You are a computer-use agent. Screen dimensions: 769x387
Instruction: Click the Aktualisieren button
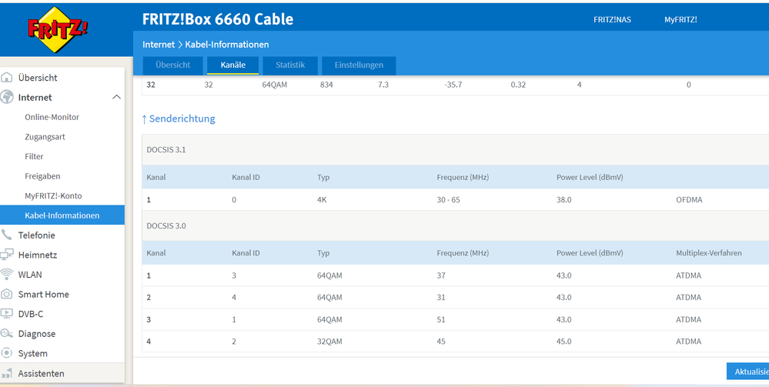point(747,372)
